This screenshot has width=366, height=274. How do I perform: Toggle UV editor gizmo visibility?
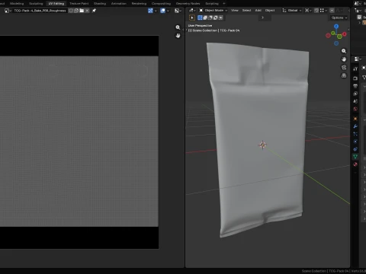point(150,11)
